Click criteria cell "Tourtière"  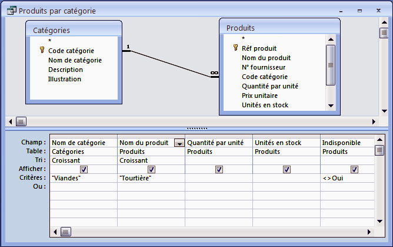coord(151,178)
